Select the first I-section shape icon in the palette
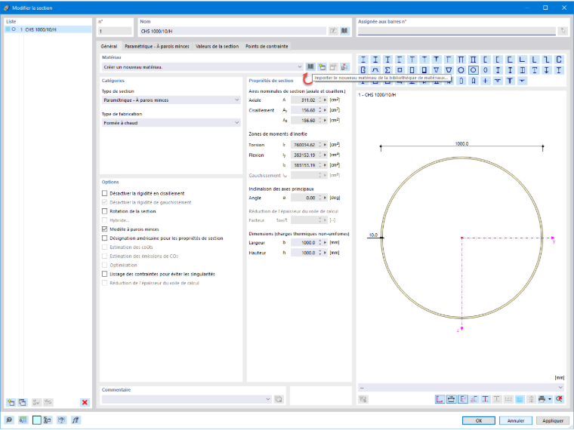The width and height of the screenshot is (574, 430). click(x=363, y=60)
